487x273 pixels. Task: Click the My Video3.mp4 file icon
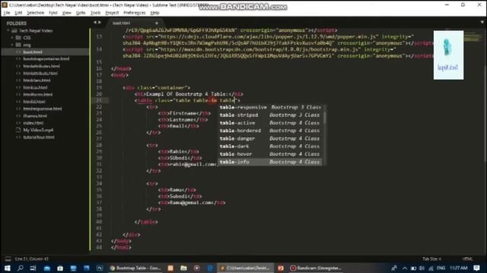click(x=18, y=130)
